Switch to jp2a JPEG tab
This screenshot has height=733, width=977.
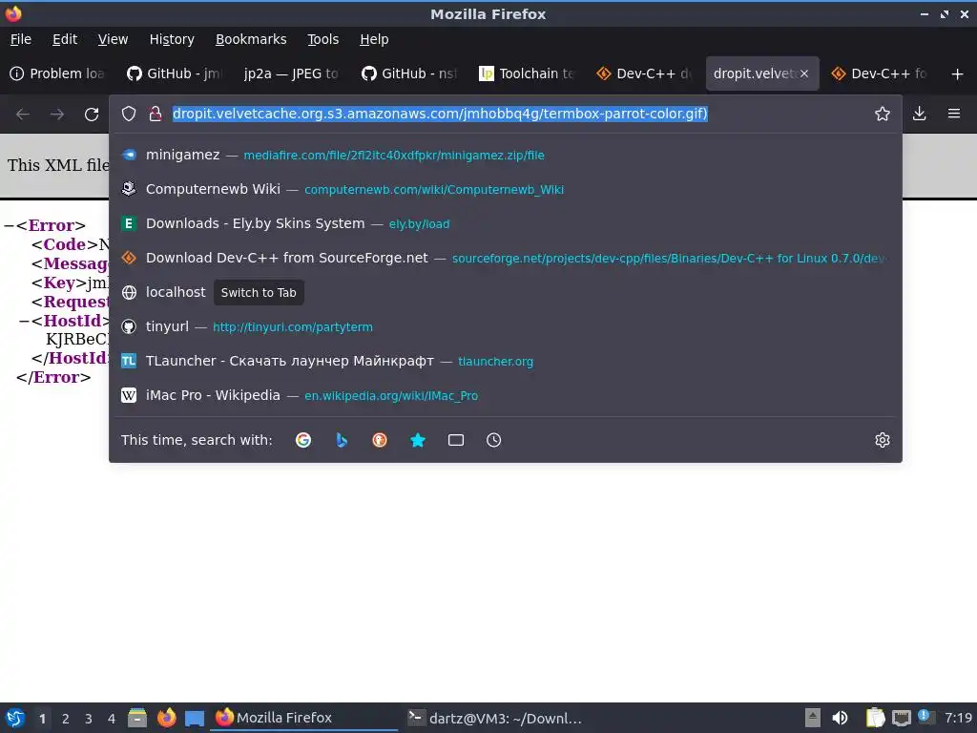pos(293,73)
